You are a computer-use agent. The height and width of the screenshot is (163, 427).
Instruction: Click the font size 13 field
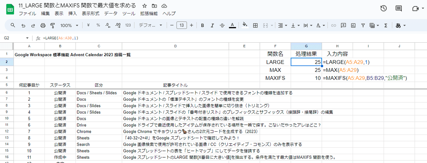(181, 25)
